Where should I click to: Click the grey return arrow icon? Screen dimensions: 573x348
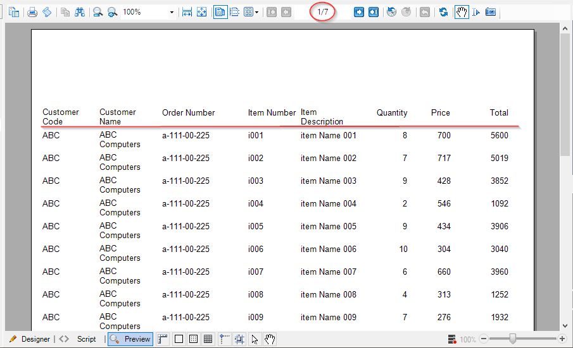425,13
